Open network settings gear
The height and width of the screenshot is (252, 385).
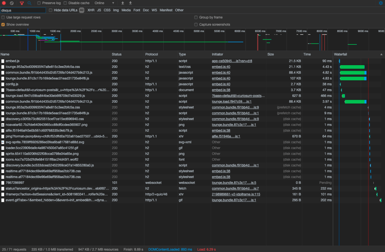tap(381, 3)
